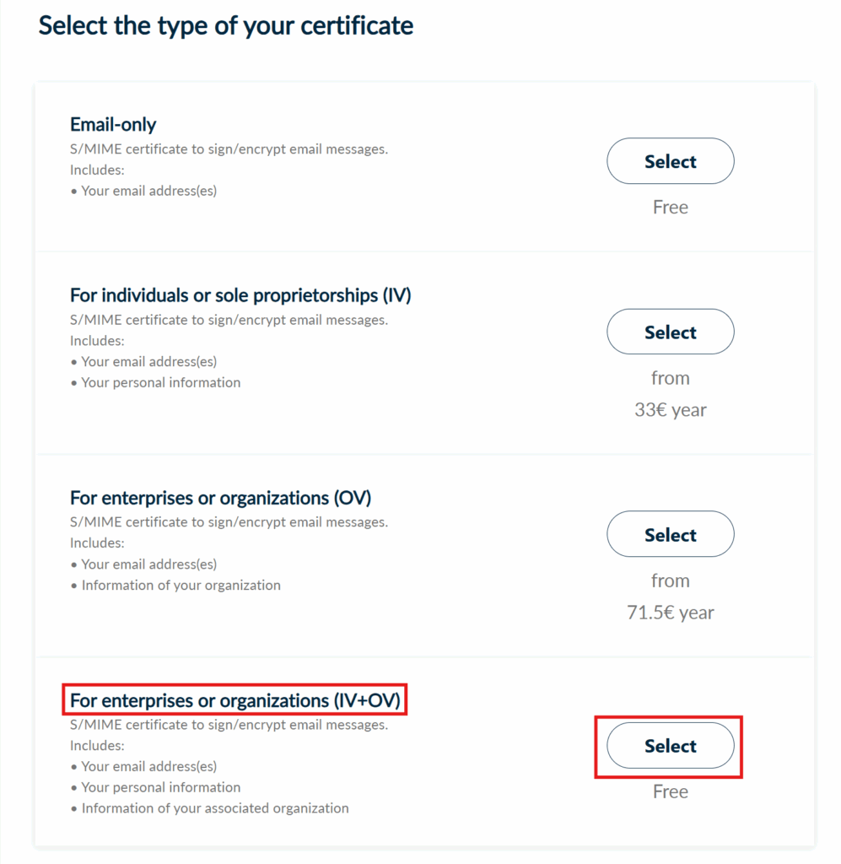Click the "from" label above 71.5€ year
The image size is (841, 864).
pos(670,580)
